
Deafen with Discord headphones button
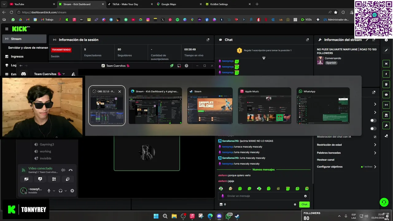point(60,191)
